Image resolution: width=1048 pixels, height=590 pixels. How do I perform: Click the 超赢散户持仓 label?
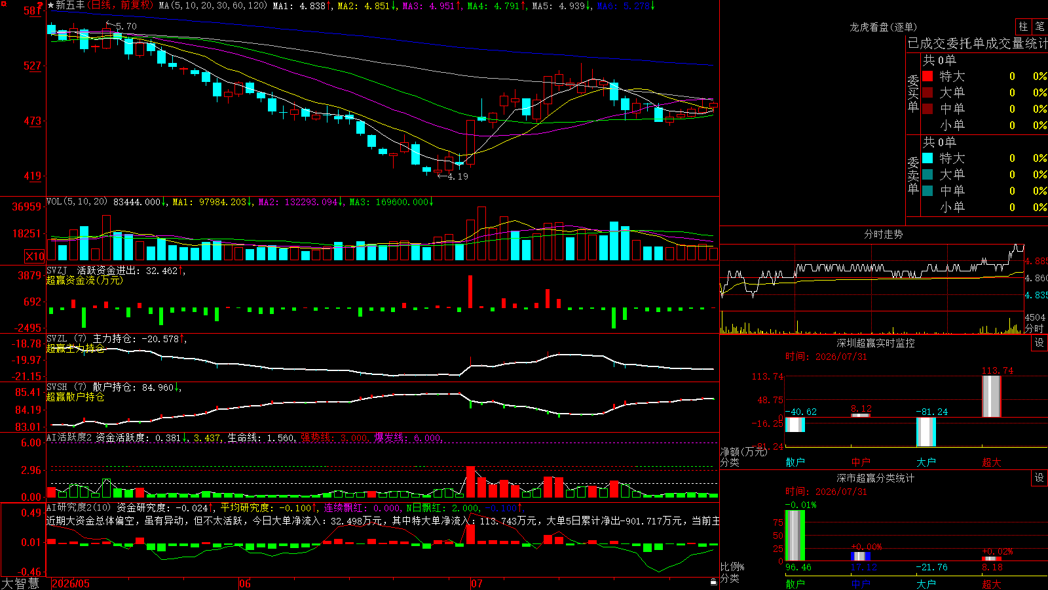click(75, 397)
